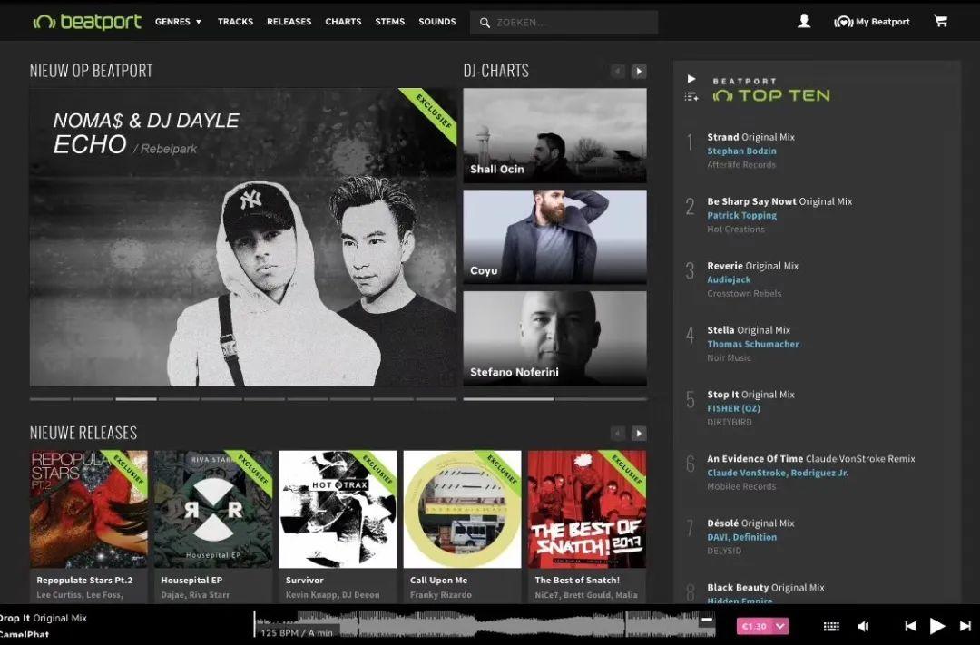Screen dimensions: 980x645
Task: Open the track title Strand
Action: click(722, 137)
